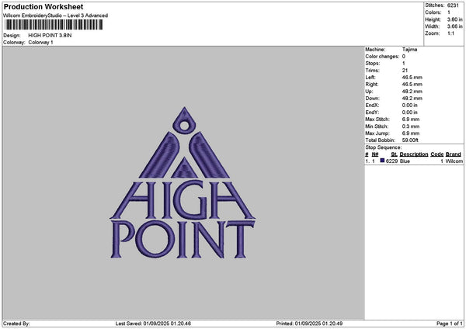Select the Max Jump value 6.9 mm

coord(411,133)
